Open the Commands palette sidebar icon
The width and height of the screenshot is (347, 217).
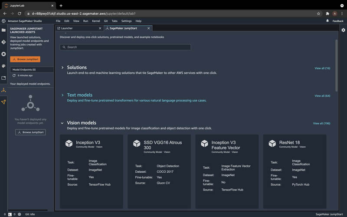point(3,66)
